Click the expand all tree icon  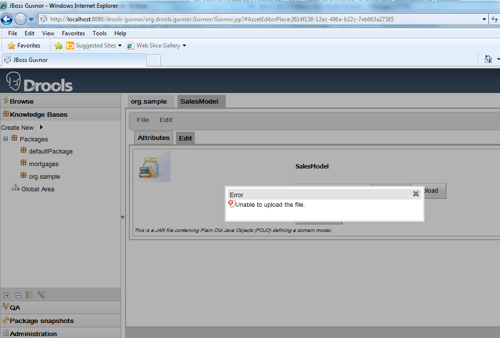coord(7,295)
